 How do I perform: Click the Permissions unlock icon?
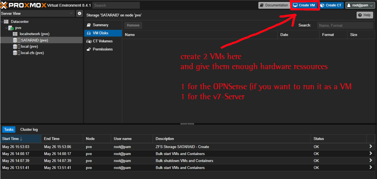(x=89, y=49)
